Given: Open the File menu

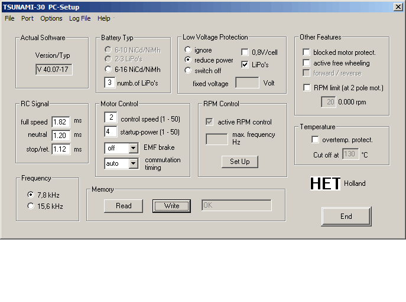Looking at the screenshot, I should pos(9,18).
